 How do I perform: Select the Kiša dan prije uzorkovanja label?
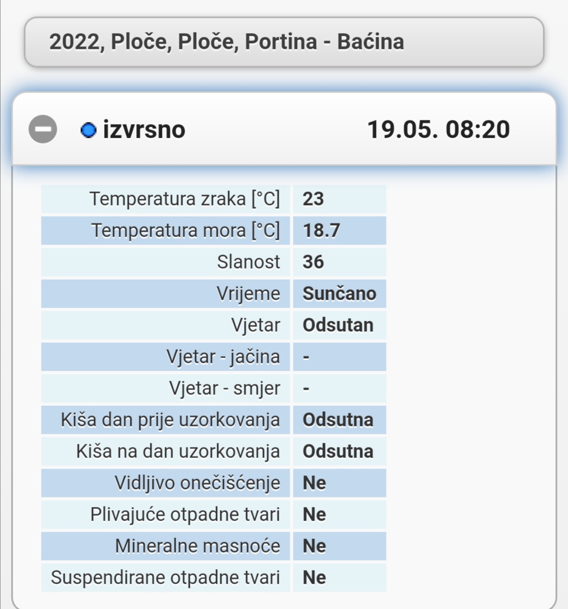pyautogui.click(x=170, y=420)
